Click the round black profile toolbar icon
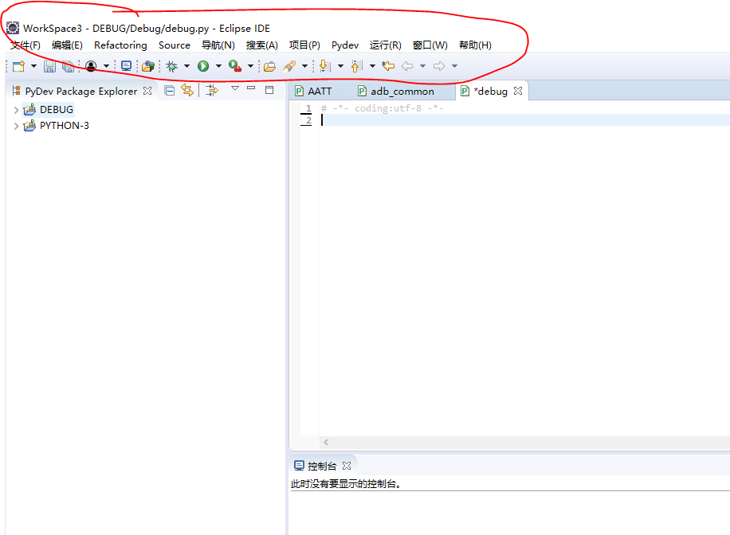Screen dimensions: 730x535 (x=91, y=66)
